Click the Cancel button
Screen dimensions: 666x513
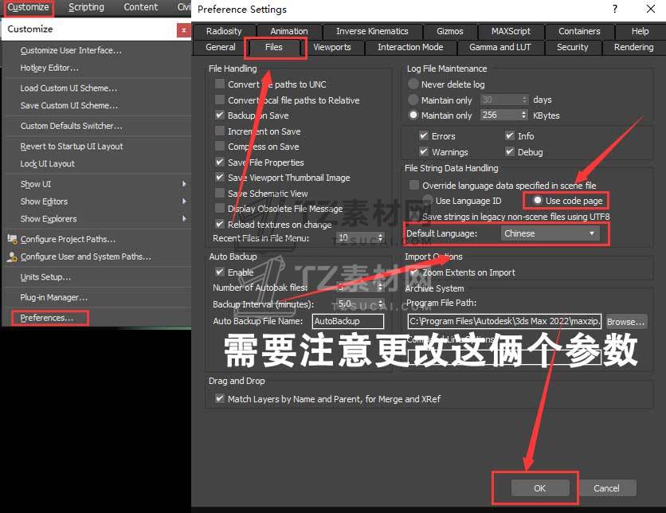pyautogui.click(x=606, y=488)
